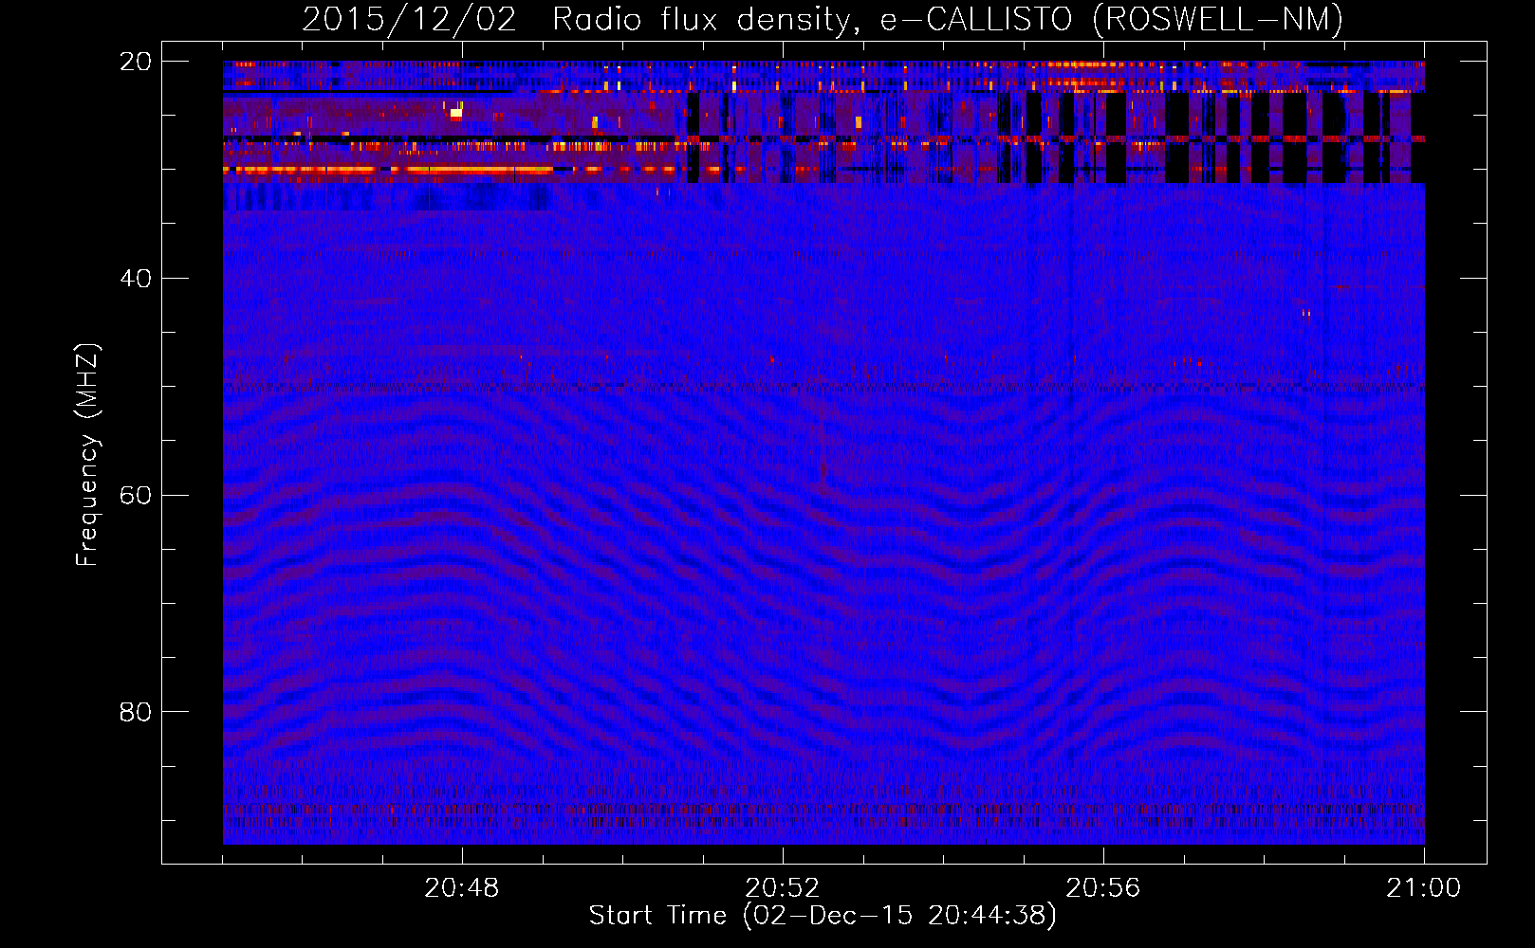Screen dimensions: 1535x948
Task: Click the 20:56 time tick label
Action: pos(1103,888)
